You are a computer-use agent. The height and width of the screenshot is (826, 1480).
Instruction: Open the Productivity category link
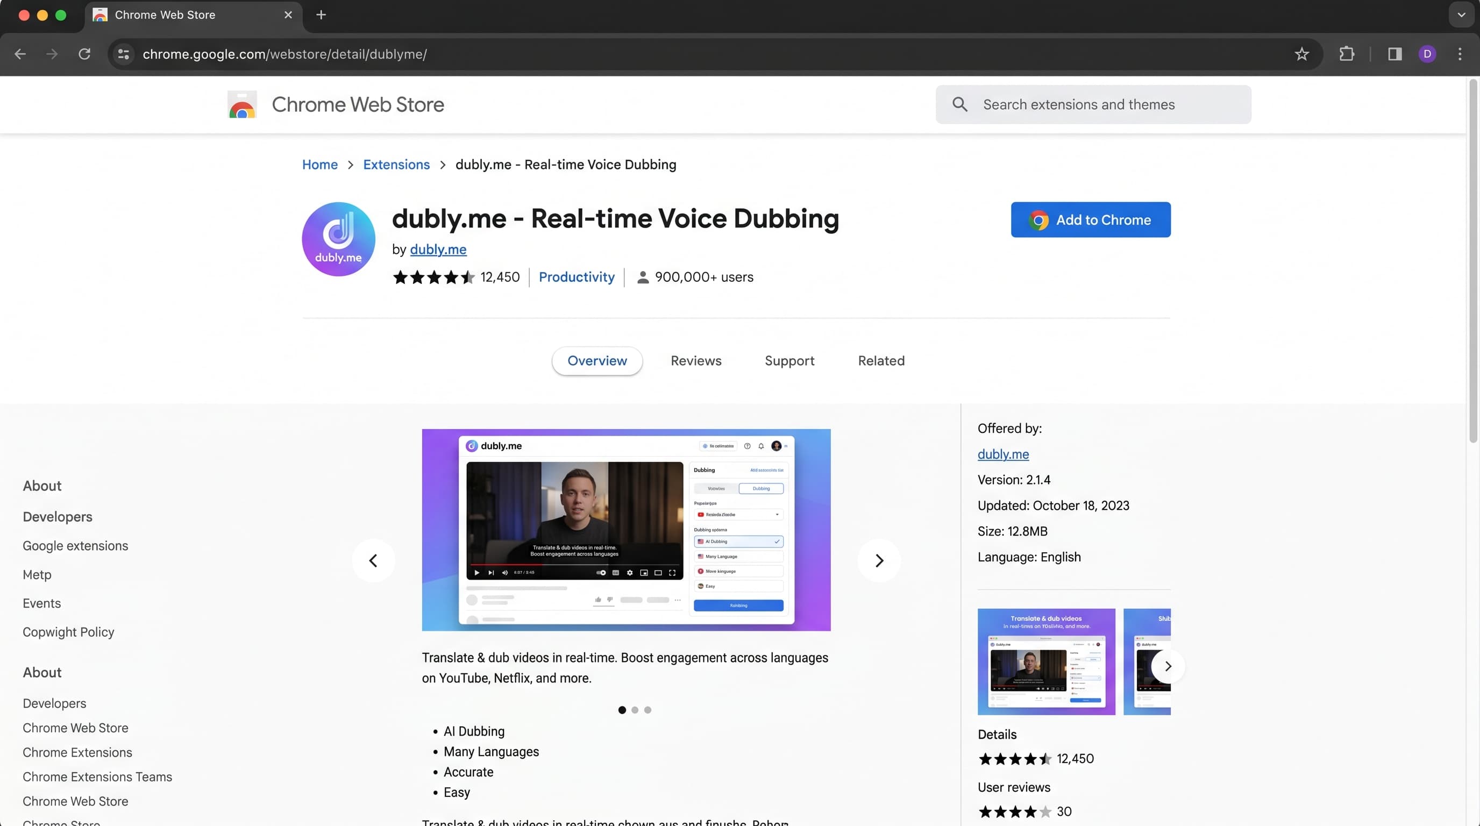577,277
